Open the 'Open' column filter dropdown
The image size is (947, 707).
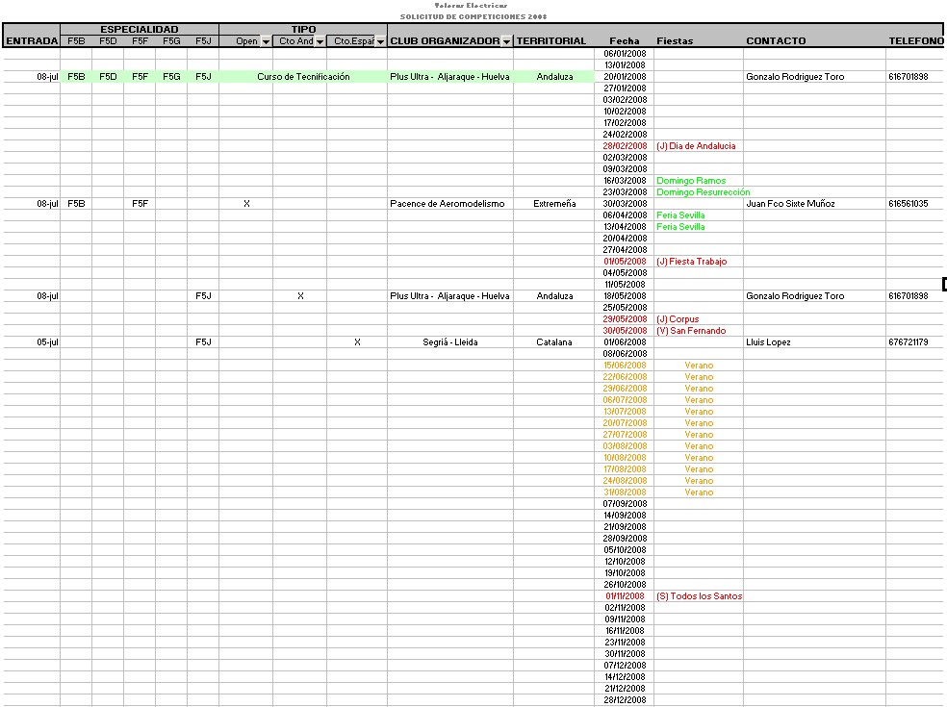coord(266,41)
